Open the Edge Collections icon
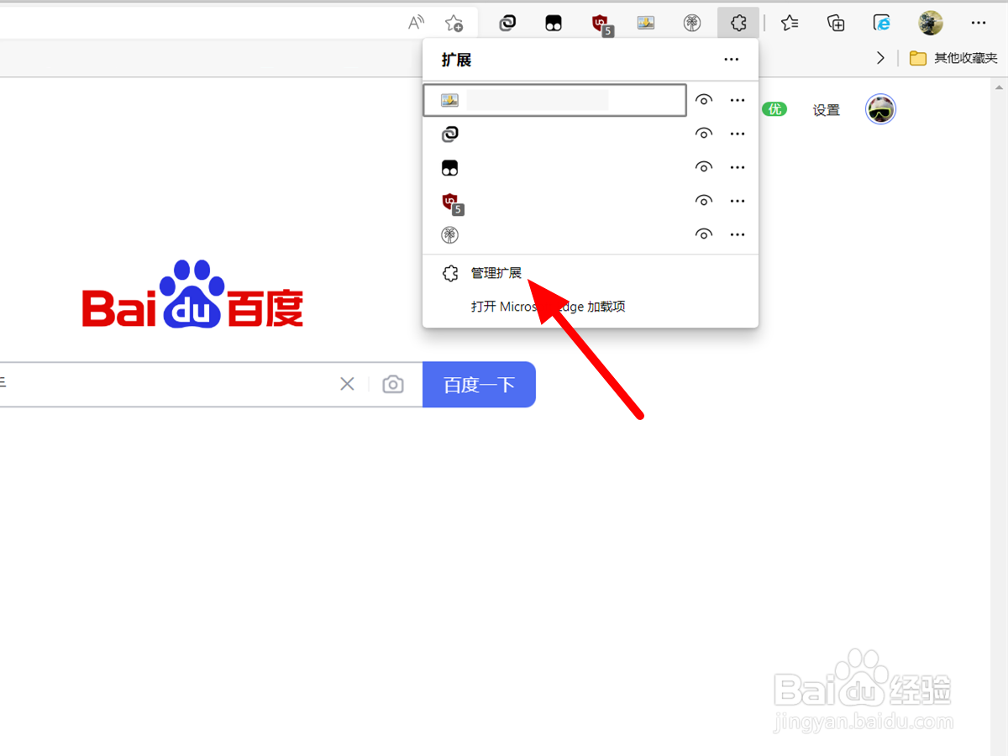Image resolution: width=1008 pixels, height=756 pixels. (x=836, y=23)
